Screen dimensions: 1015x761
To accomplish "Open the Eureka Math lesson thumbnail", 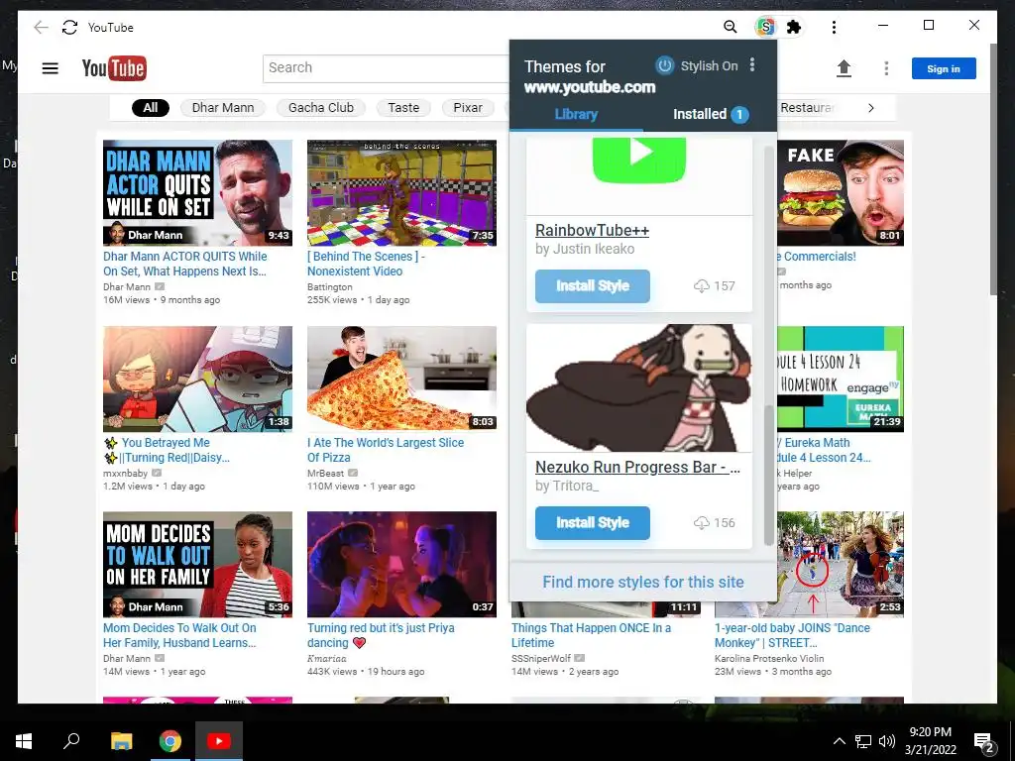I will (x=841, y=380).
